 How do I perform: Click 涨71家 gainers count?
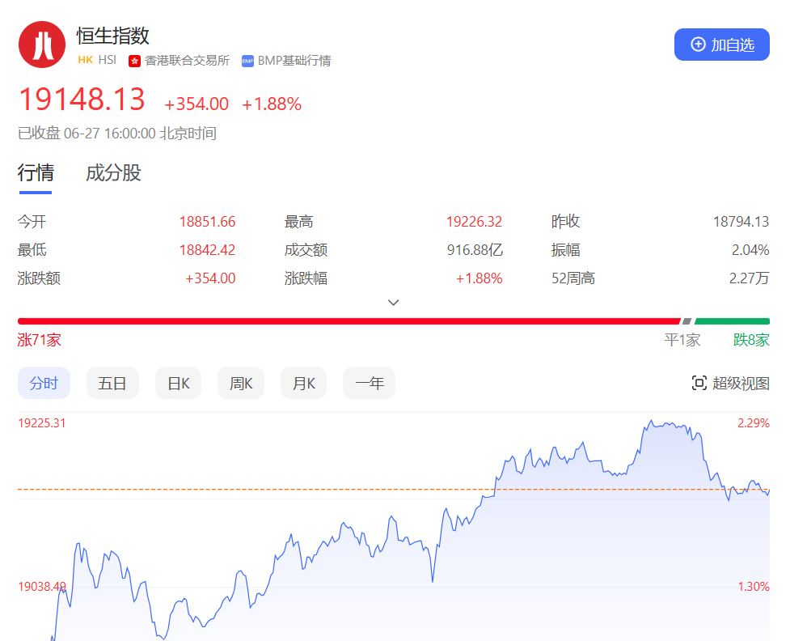tap(40, 340)
